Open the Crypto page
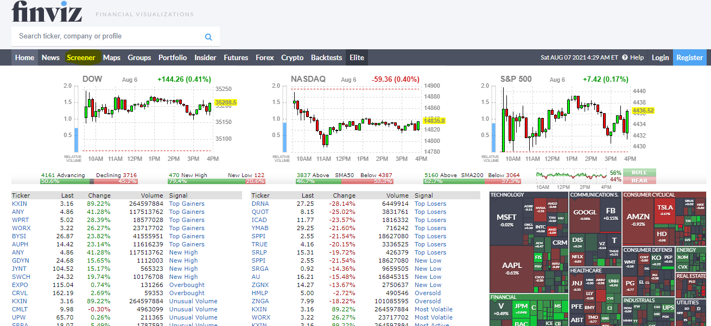The width and height of the screenshot is (711, 326). point(293,57)
